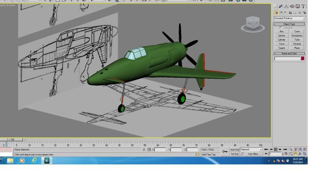Click the Teapot primitive button
The width and height of the screenshot is (315, 177).
click(x=282, y=48)
